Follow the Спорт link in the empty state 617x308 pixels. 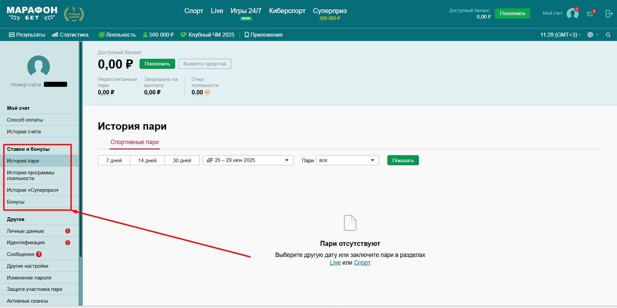tap(362, 263)
